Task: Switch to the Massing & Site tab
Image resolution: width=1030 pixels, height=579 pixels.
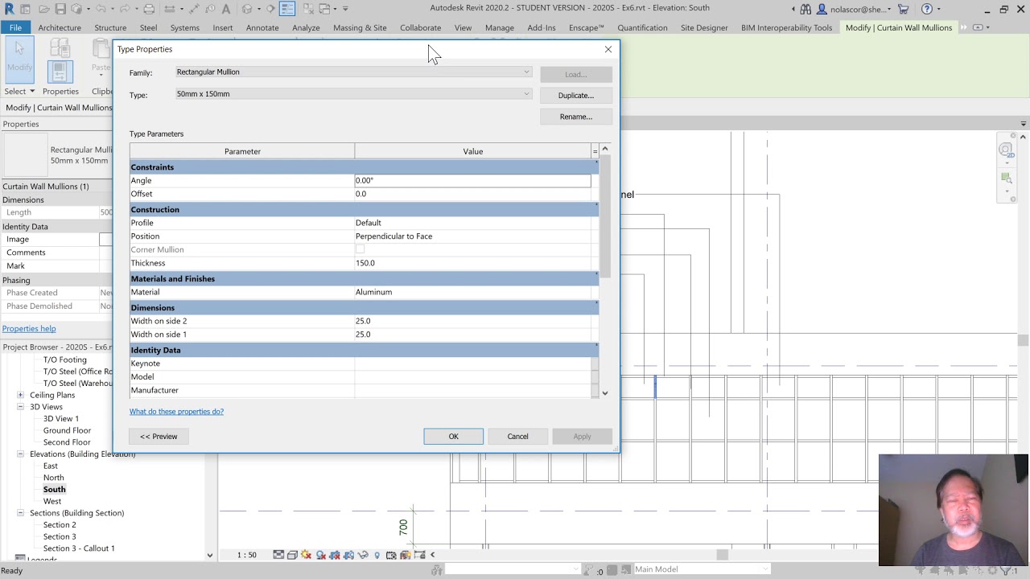Action: tap(360, 27)
